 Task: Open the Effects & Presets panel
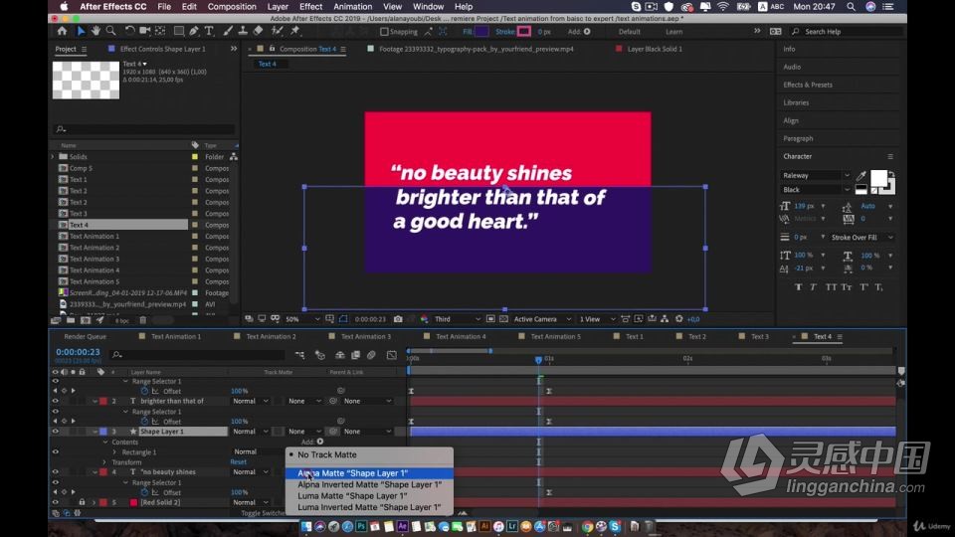tap(808, 85)
